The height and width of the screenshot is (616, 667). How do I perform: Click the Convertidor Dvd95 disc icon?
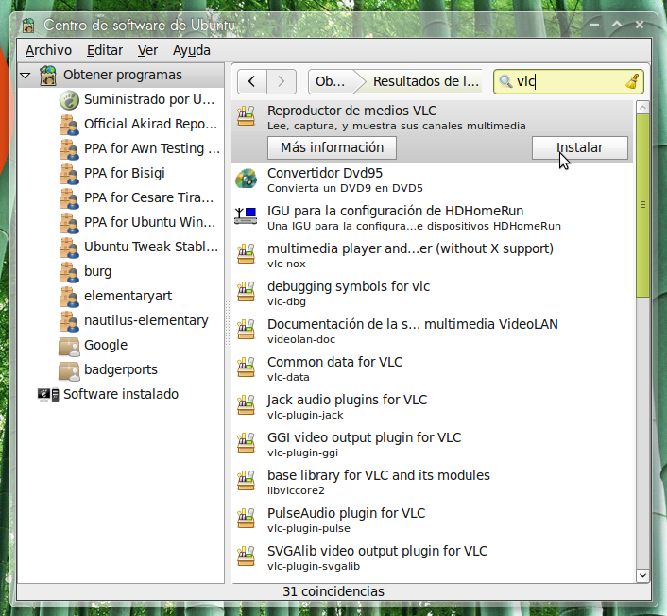(246, 179)
